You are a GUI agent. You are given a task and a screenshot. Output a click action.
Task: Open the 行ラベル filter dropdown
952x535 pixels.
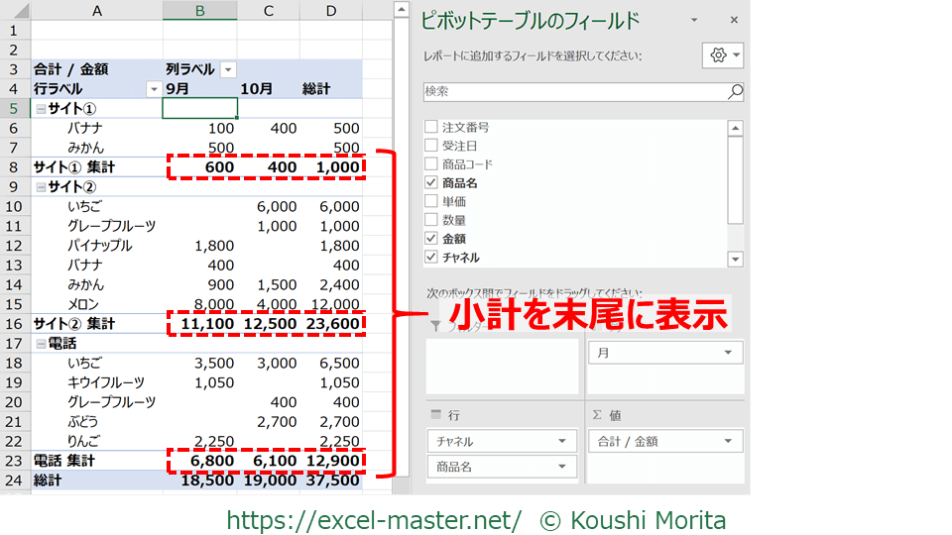tap(153, 89)
